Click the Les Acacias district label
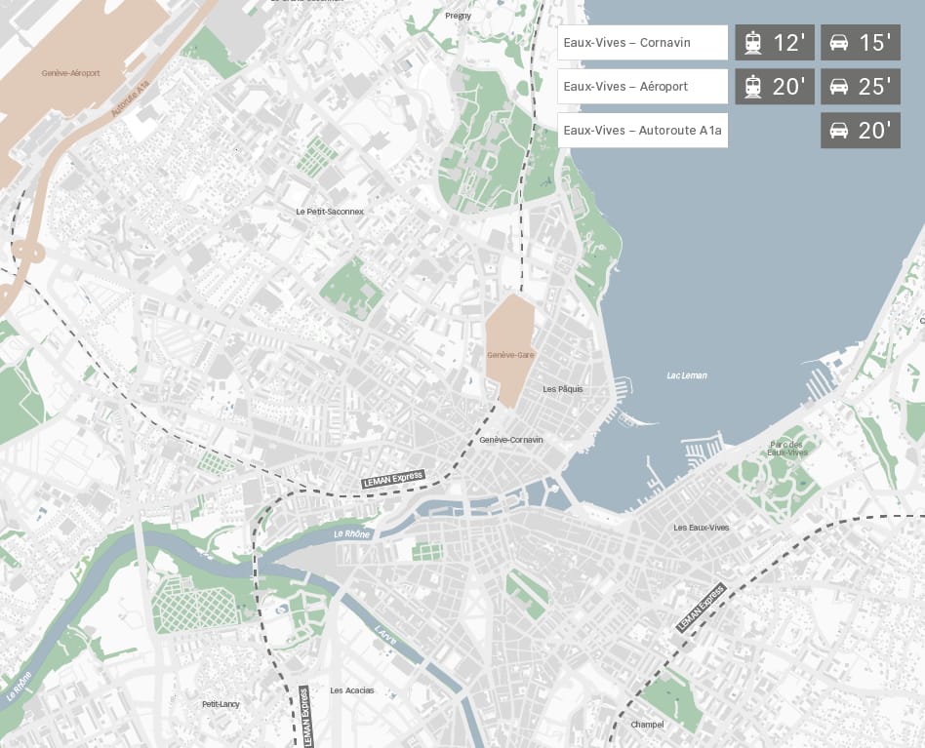This screenshot has width=925, height=748. coord(351,690)
